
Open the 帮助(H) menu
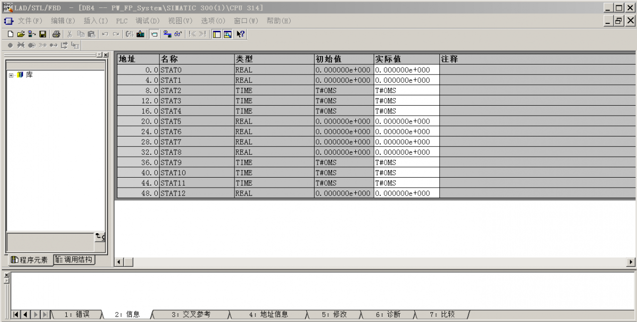click(279, 21)
